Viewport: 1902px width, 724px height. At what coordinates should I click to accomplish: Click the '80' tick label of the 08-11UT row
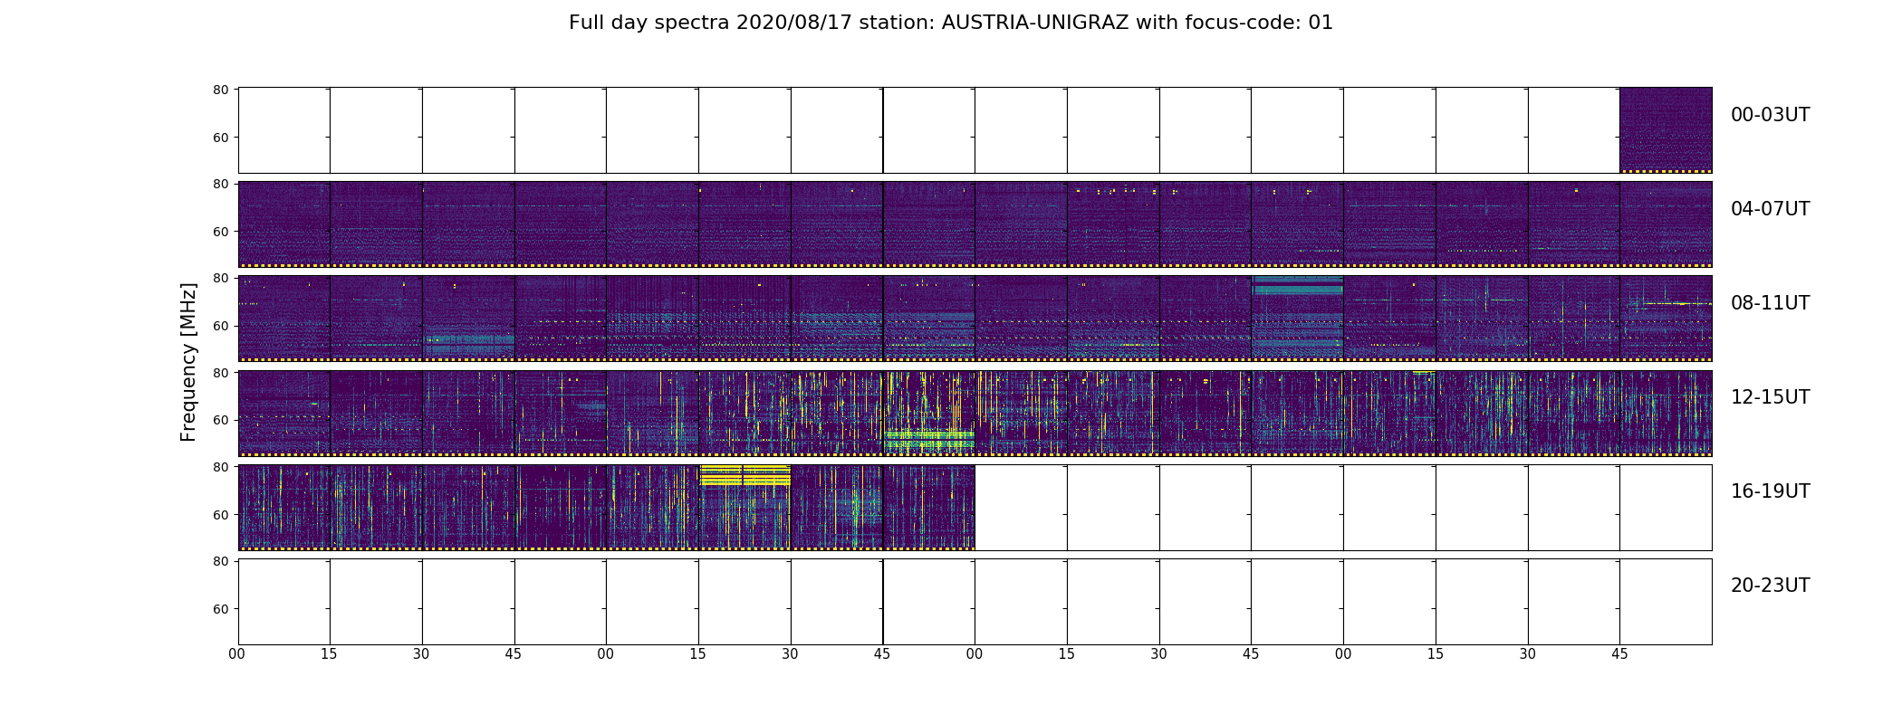[x=220, y=278]
